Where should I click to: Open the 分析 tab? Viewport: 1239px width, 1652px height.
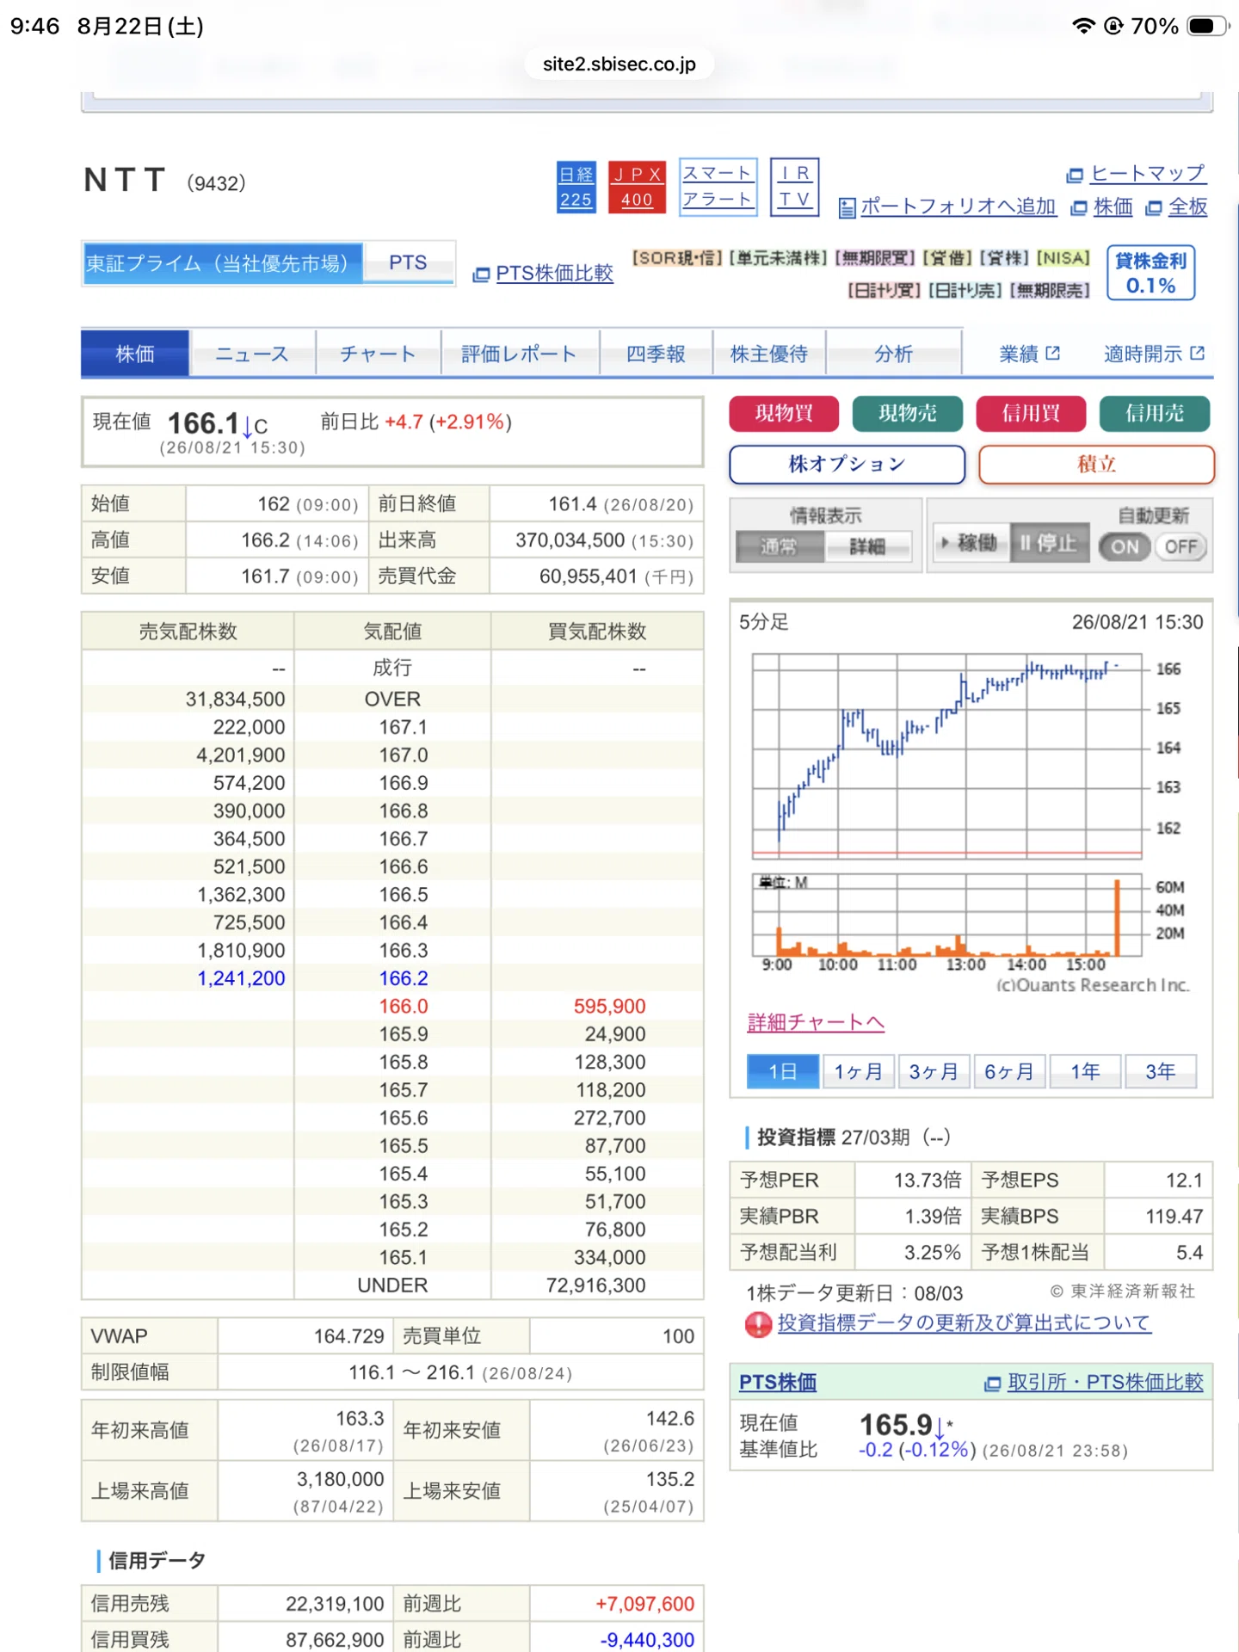coord(893,354)
